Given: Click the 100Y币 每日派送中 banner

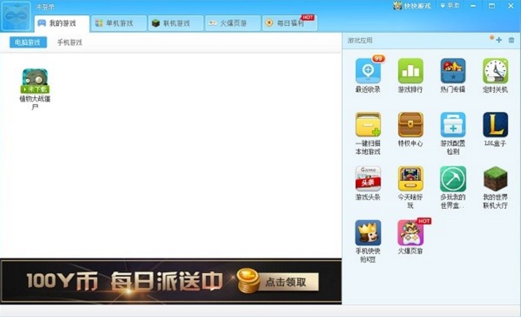Looking at the screenshot, I should click(x=171, y=281).
